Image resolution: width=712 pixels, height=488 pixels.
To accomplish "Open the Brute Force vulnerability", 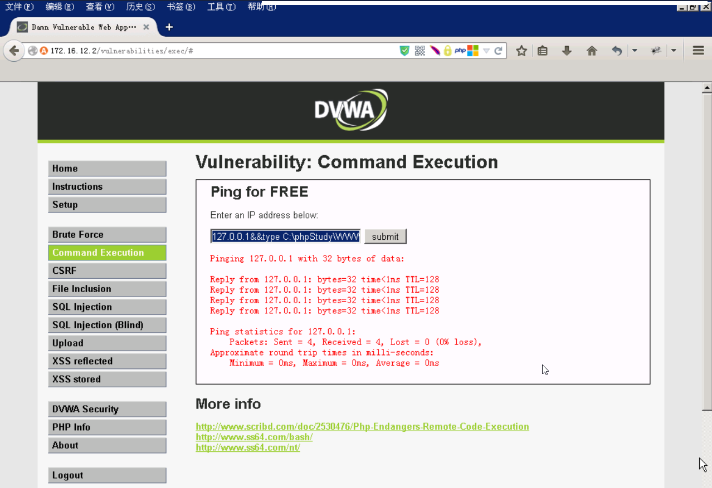I will point(107,235).
